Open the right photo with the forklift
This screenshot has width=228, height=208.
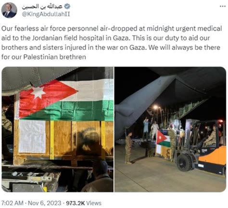coord(170,129)
